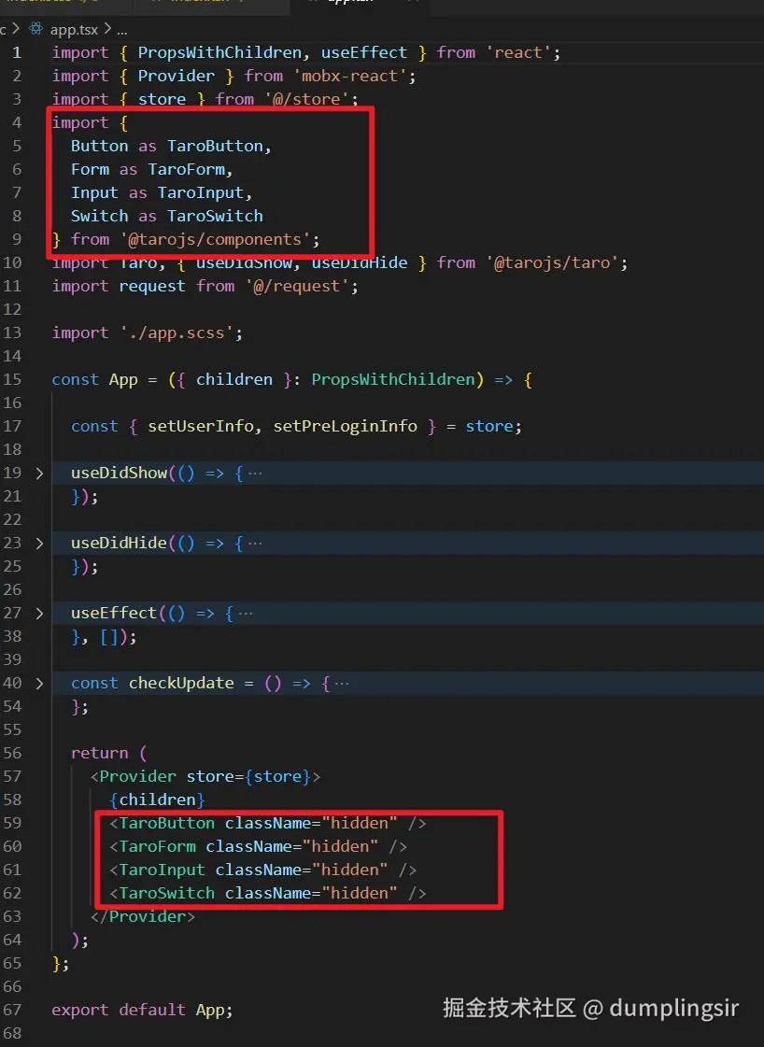The width and height of the screenshot is (764, 1047).
Task: Click the 'TaroSwitch' JSX tag on line 62
Action: coord(167,894)
